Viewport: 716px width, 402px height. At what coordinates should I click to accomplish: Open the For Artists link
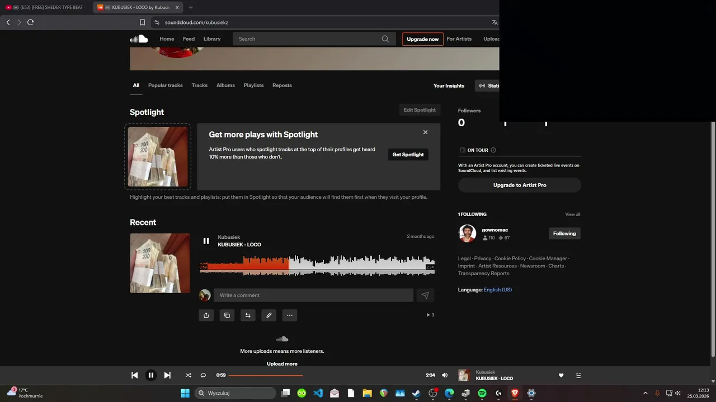pyautogui.click(x=459, y=39)
